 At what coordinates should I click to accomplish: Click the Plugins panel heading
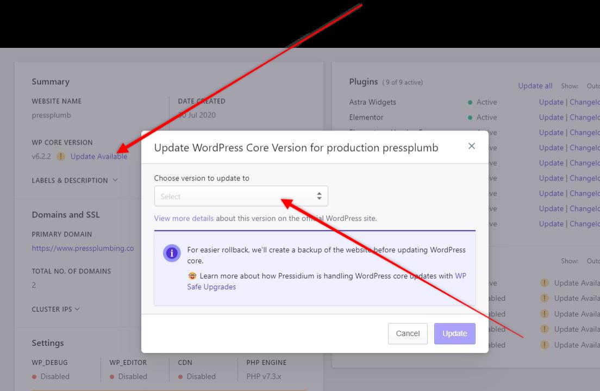[x=363, y=82]
